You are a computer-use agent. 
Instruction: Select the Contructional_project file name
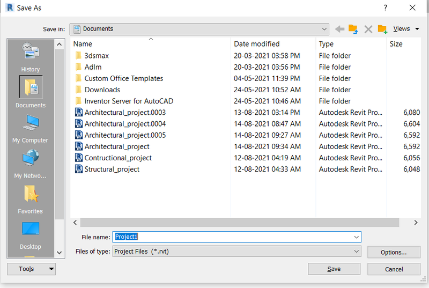tap(118, 158)
